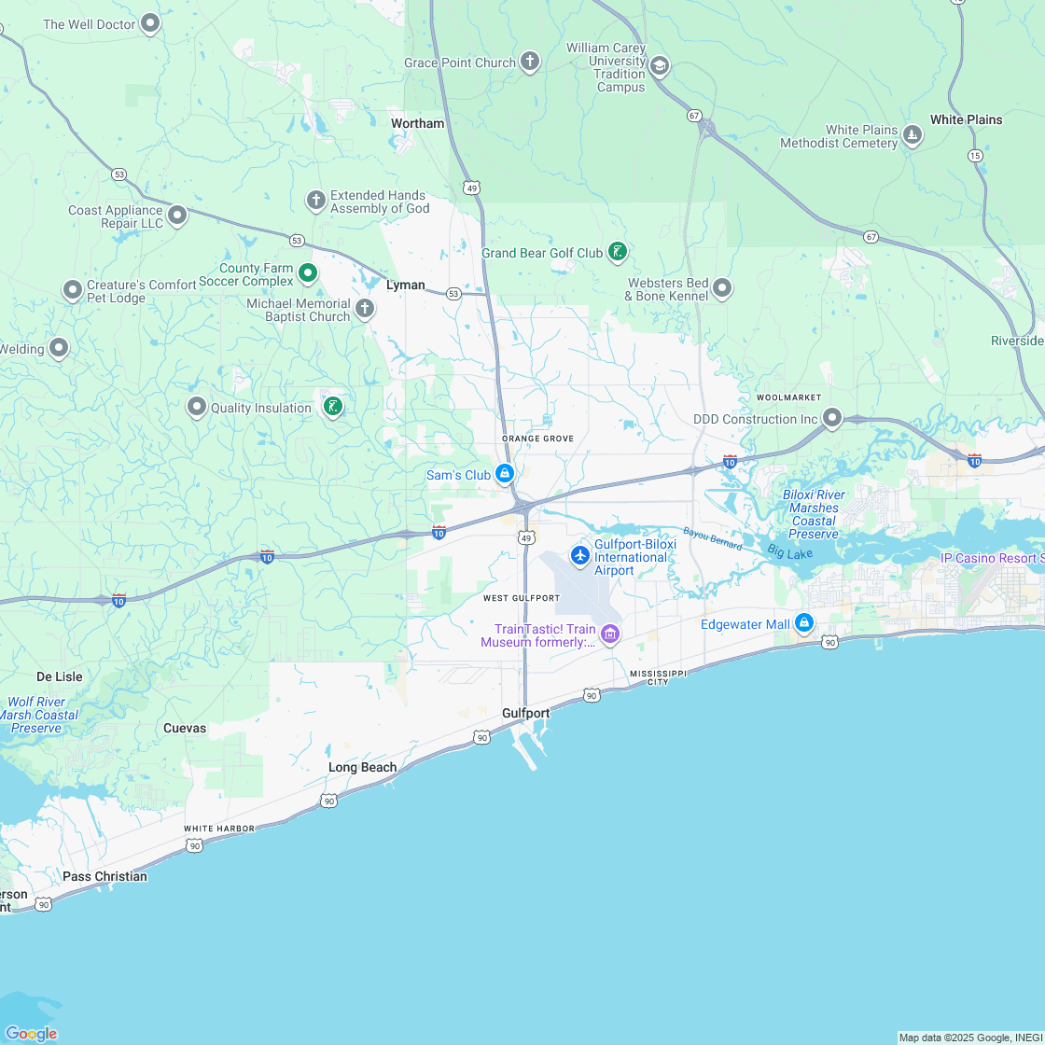This screenshot has height=1045, width=1045.
Task: Click the Extended Hands Assembly church cross
Action: 314,200
